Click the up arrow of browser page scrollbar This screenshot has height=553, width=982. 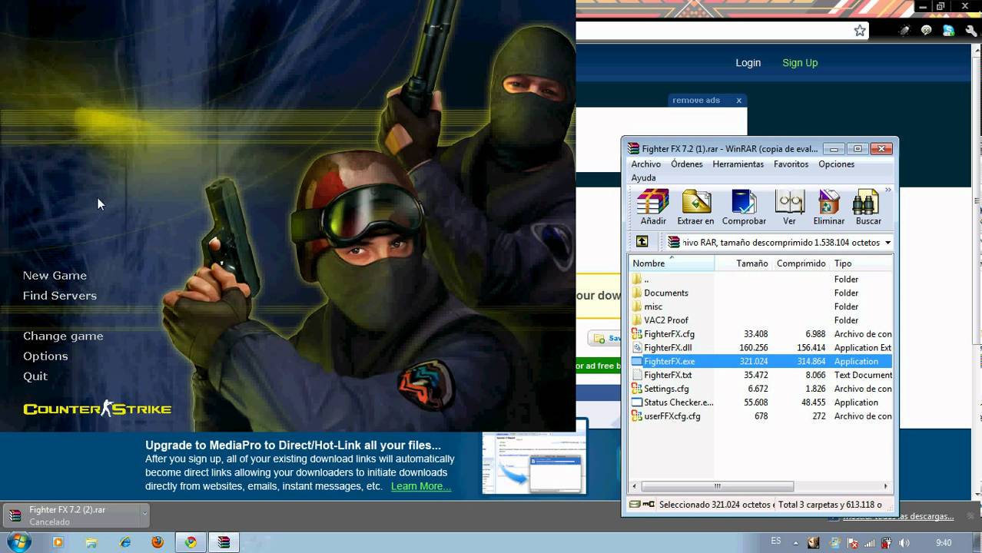[x=977, y=52]
